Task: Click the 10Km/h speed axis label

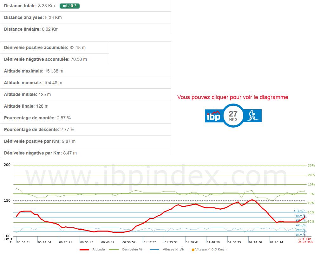Action: tap(299, 211)
